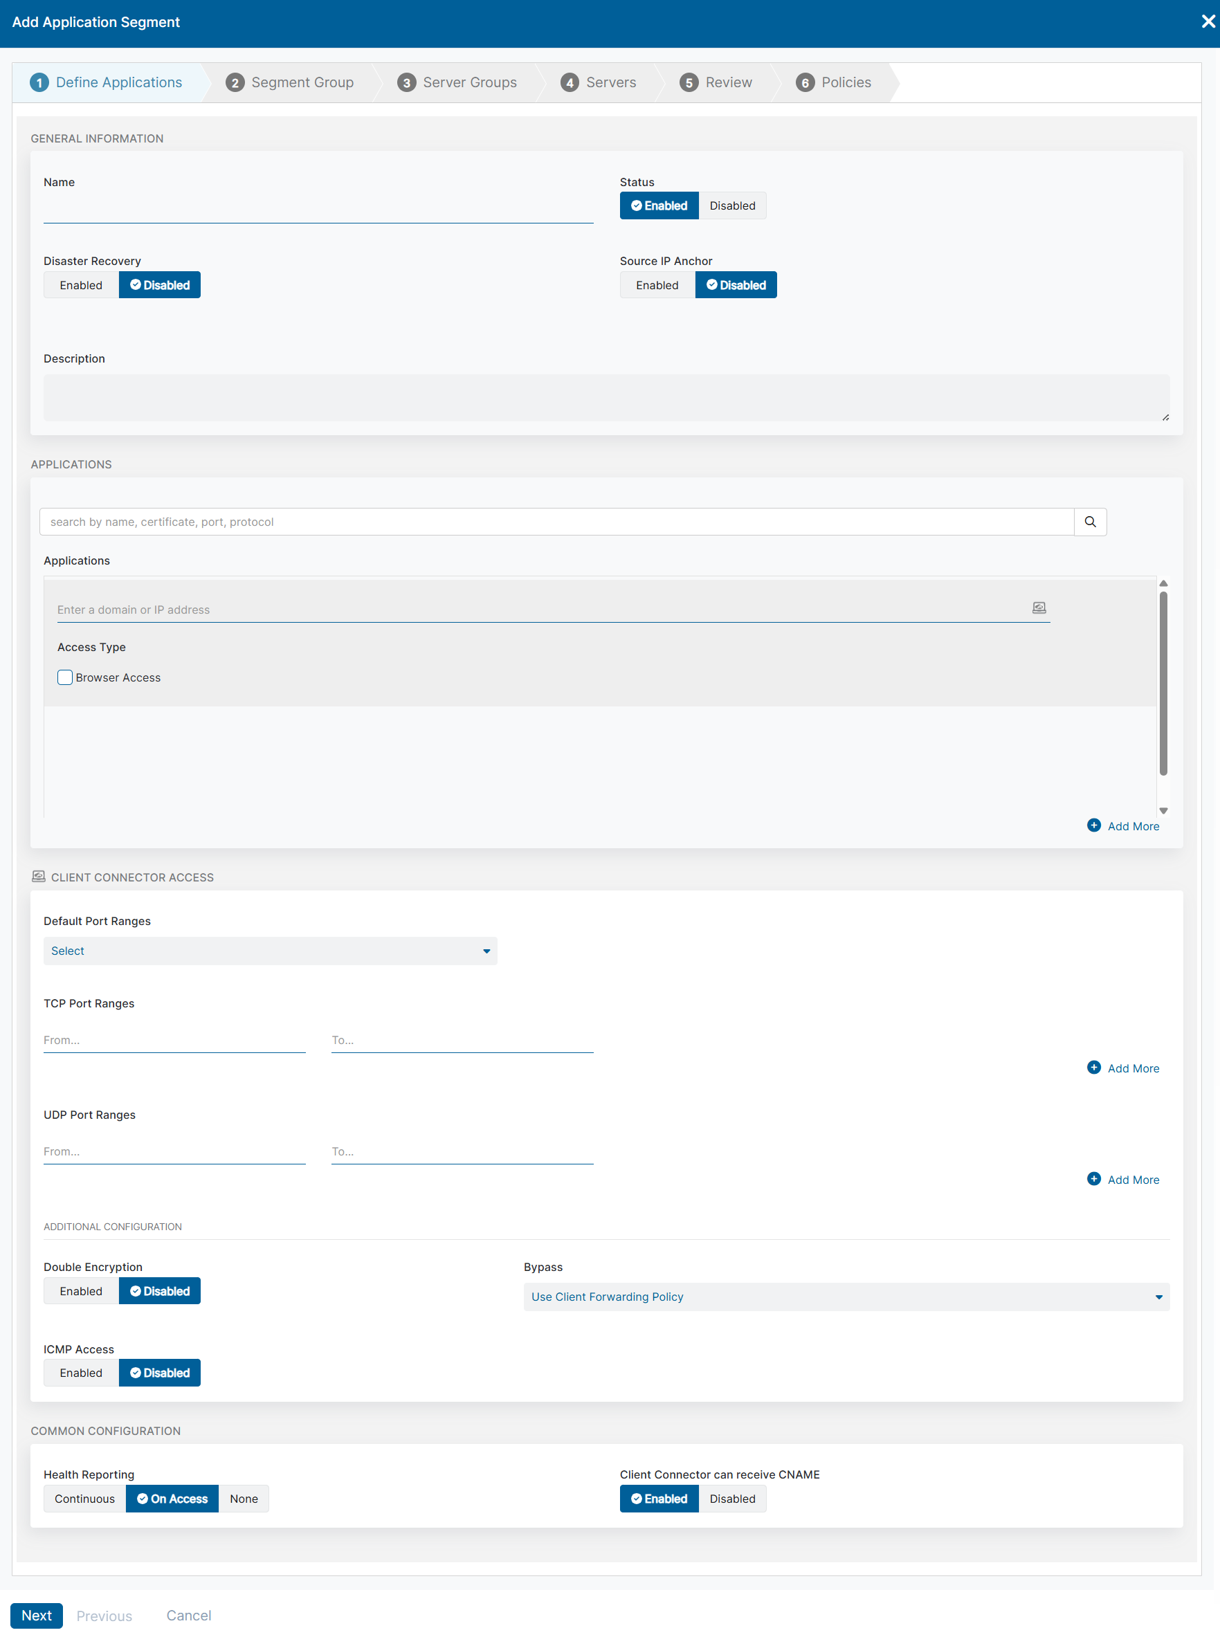Click the icon in the domain address field

tap(1038, 607)
